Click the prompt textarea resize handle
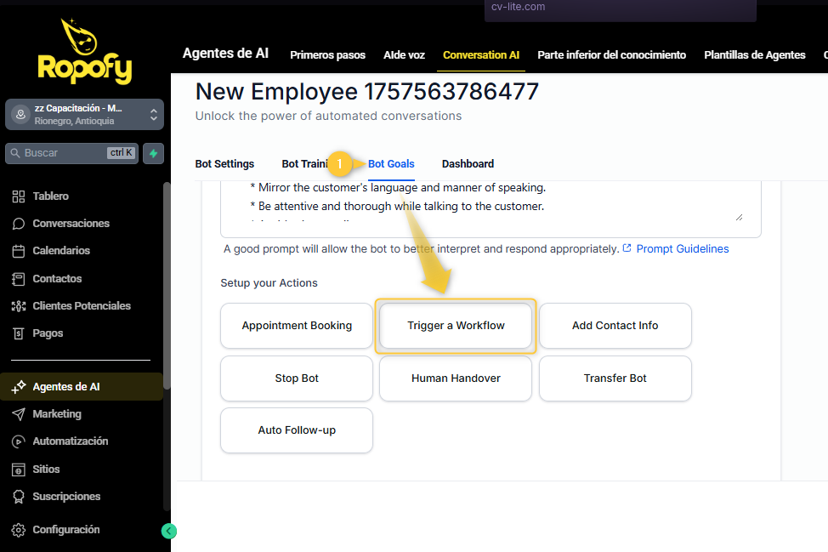Viewport: 828px width, 552px height. 740,218
